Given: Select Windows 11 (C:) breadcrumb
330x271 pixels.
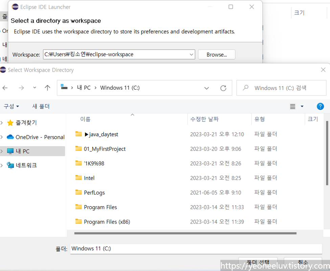Looking at the screenshot, I should (x=120, y=88).
